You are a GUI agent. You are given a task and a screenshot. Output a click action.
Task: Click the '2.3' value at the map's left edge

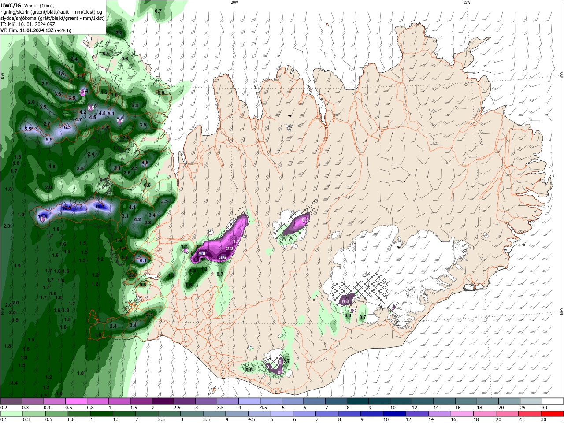(x=7, y=226)
